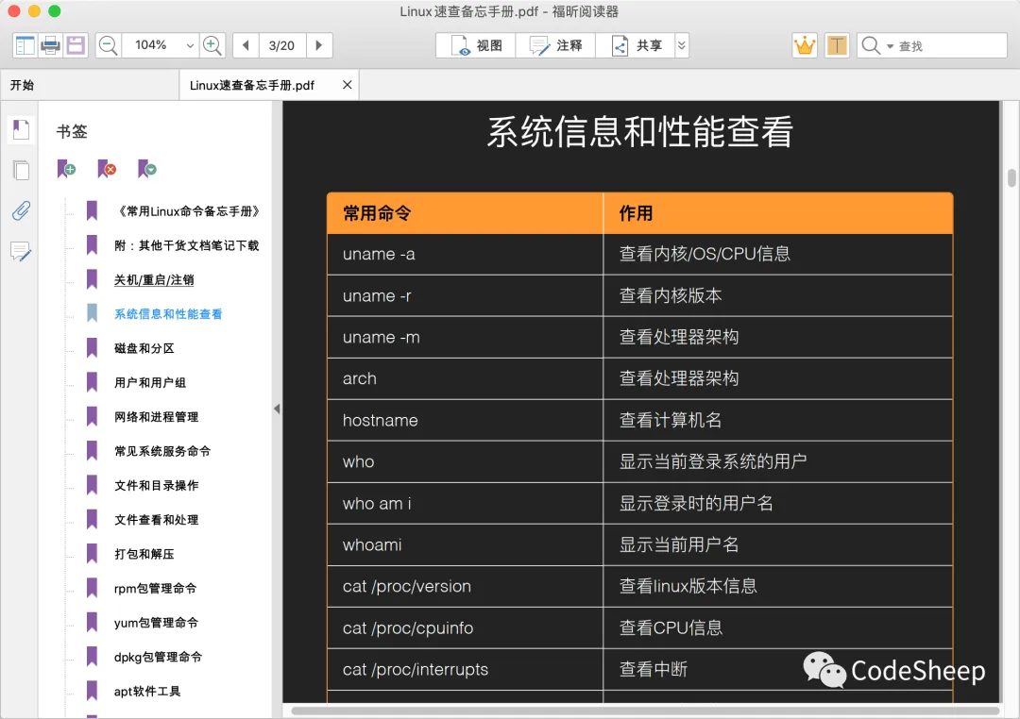Open bookmark 打包和解压
This screenshot has height=719, width=1020.
coord(144,555)
